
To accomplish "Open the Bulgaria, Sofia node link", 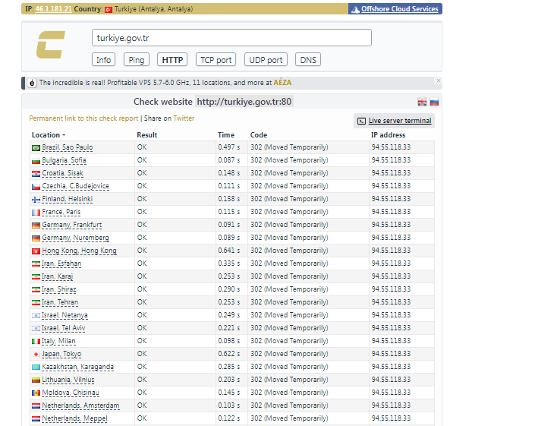I will (64, 160).
